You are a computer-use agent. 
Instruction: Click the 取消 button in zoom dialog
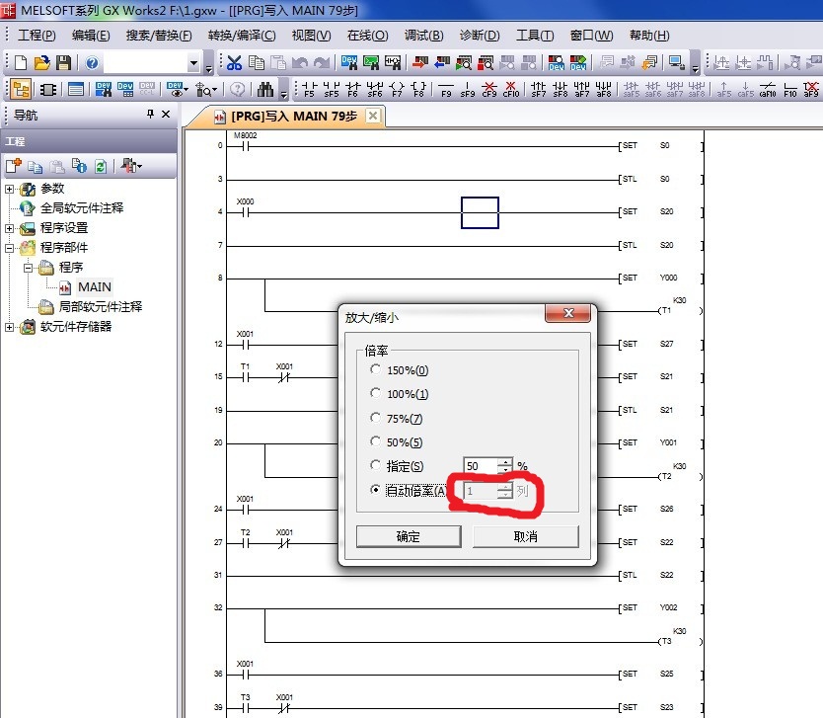click(525, 536)
